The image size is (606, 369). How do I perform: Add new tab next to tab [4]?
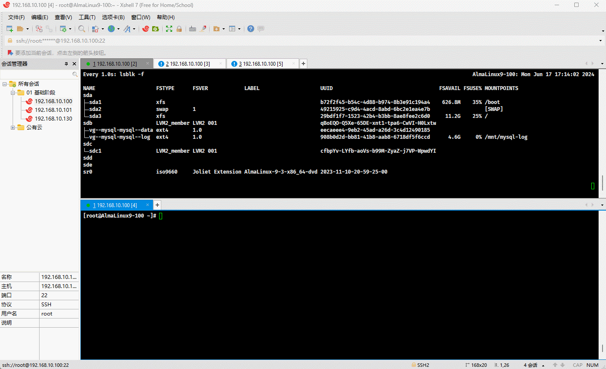click(157, 205)
